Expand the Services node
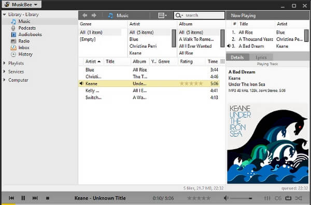The width and height of the screenshot is (311, 205). pos(4,71)
